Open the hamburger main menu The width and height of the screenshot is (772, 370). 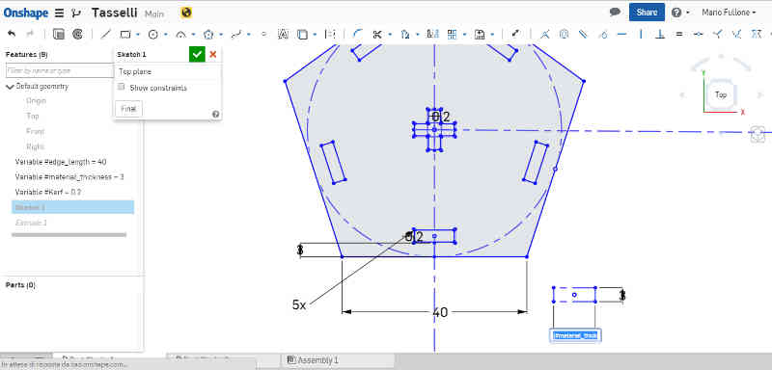[59, 13]
